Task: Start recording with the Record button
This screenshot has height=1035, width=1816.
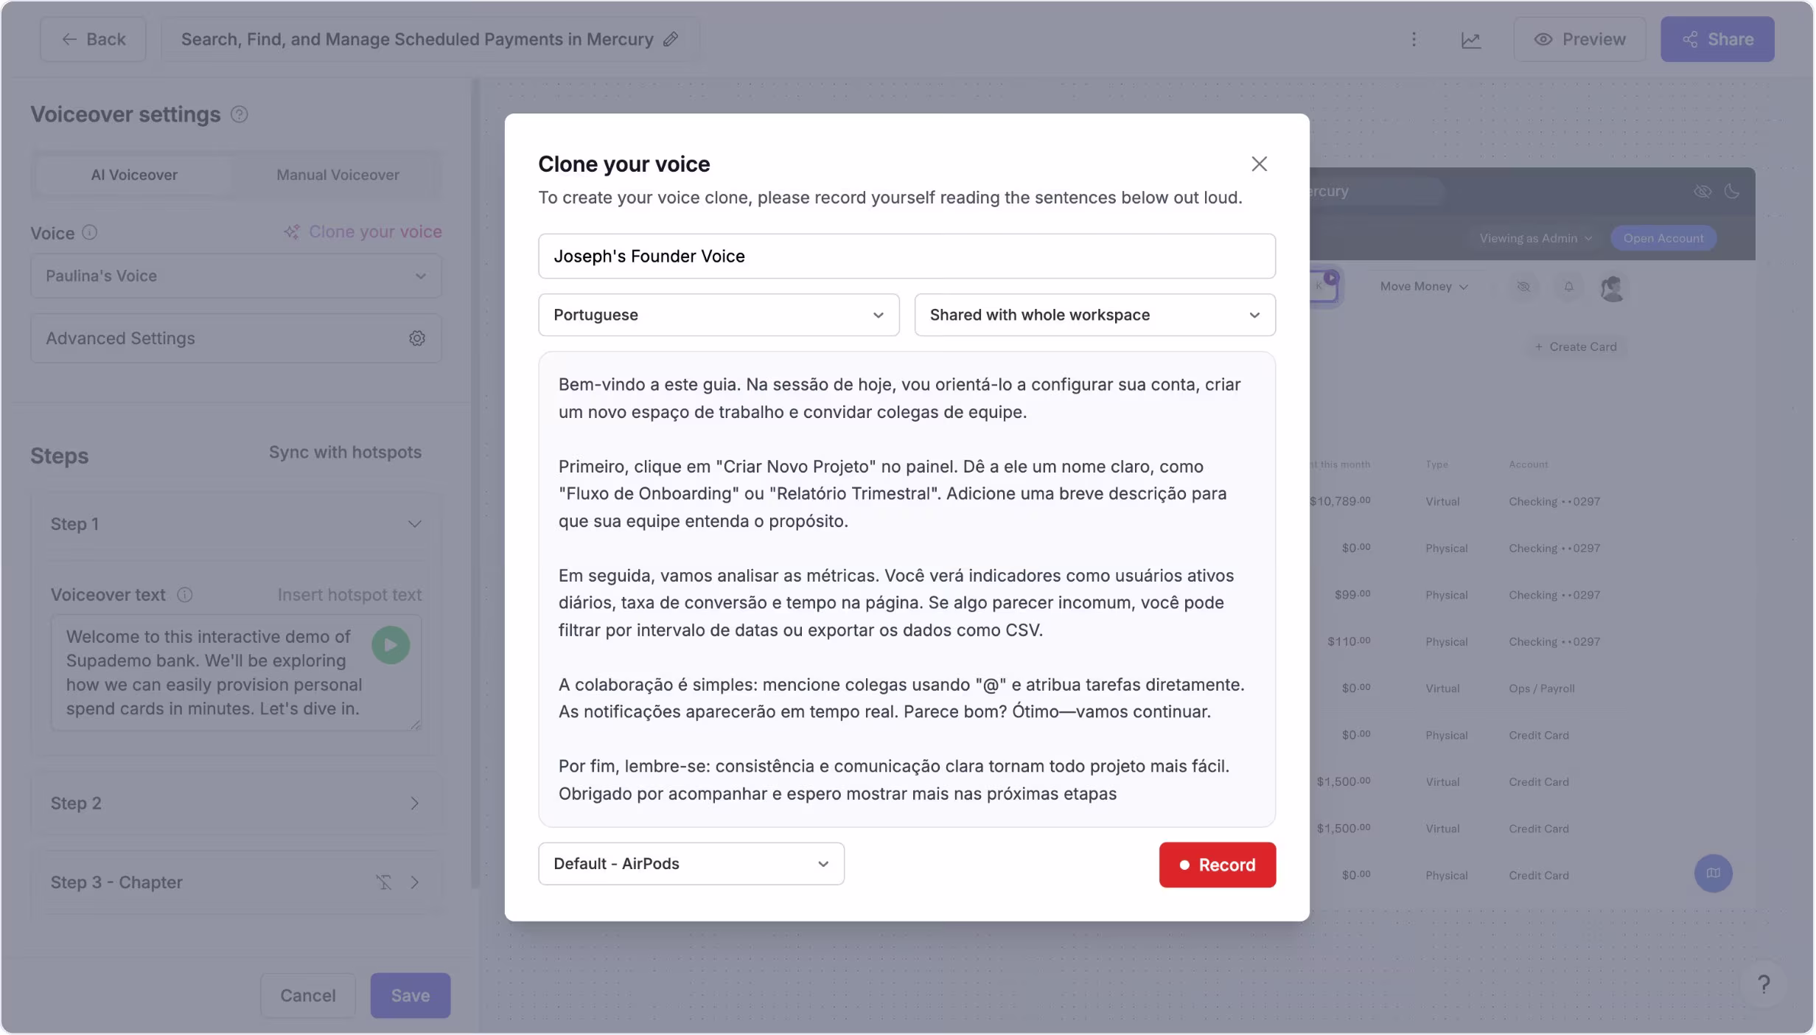Action: [1217, 865]
